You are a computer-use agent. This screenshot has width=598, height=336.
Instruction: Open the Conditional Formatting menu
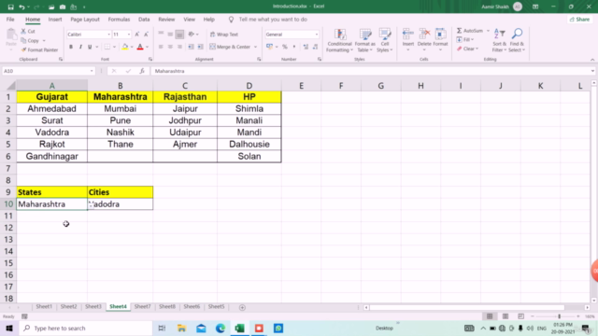pos(339,40)
